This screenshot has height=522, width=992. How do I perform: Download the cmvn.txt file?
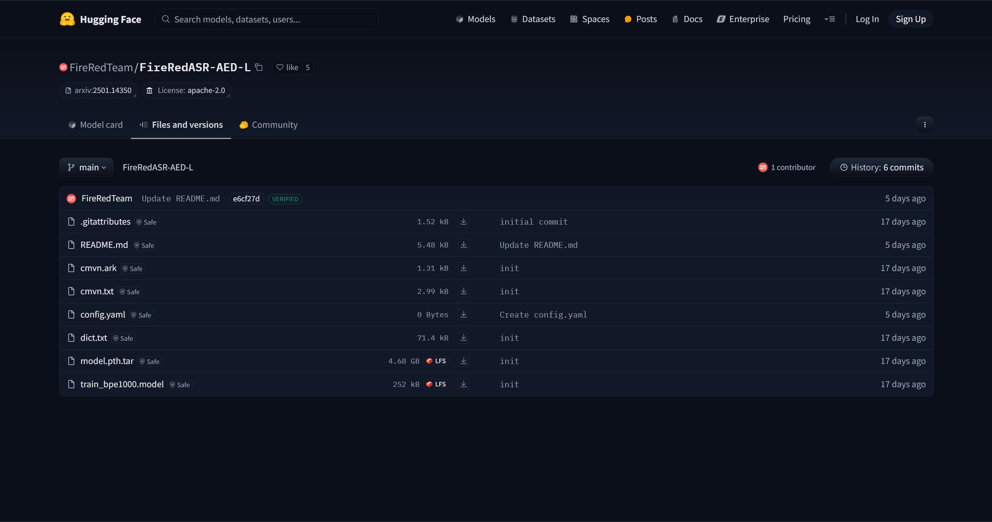pos(463,291)
